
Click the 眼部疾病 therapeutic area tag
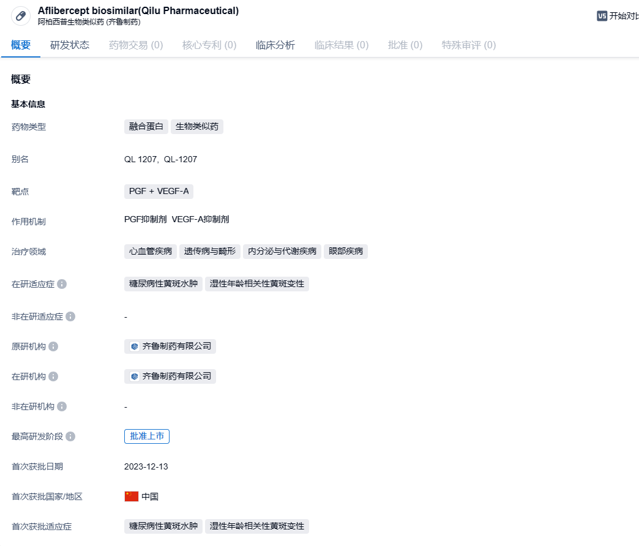point(346,251)
